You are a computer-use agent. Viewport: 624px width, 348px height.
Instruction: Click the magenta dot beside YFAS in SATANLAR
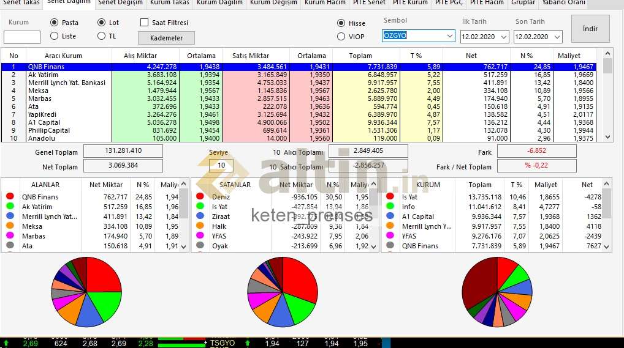[x=200, y=235]
